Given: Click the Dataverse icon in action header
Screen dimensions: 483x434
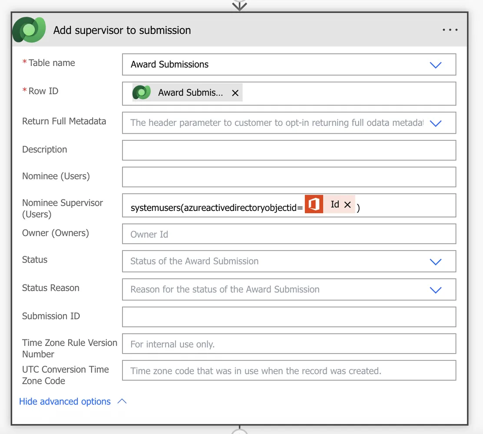Looking at the screenshot, I should 29,30.
